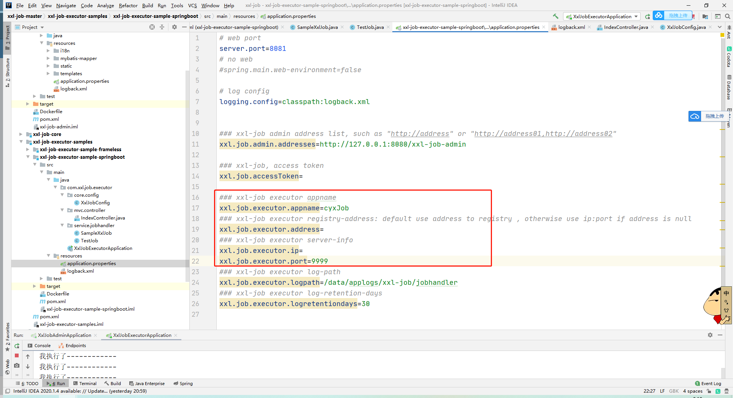The height and width of the screenshot is (398, 733).
Task: Click the camera thread dump icon
Action: tap(17, 365)
